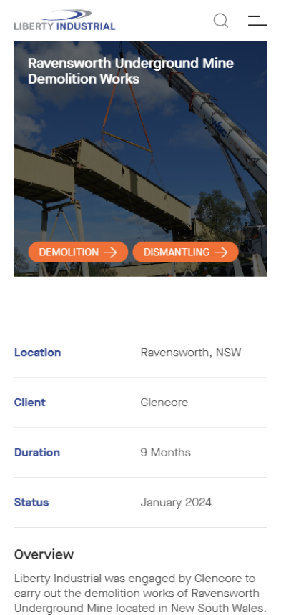Click the Liberty Industrial logo
This screenshot has width=281, height=615.
coord(64,21)
